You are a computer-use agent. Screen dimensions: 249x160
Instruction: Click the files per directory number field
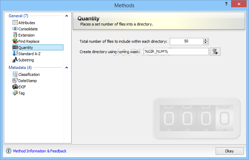click(186, 41)
